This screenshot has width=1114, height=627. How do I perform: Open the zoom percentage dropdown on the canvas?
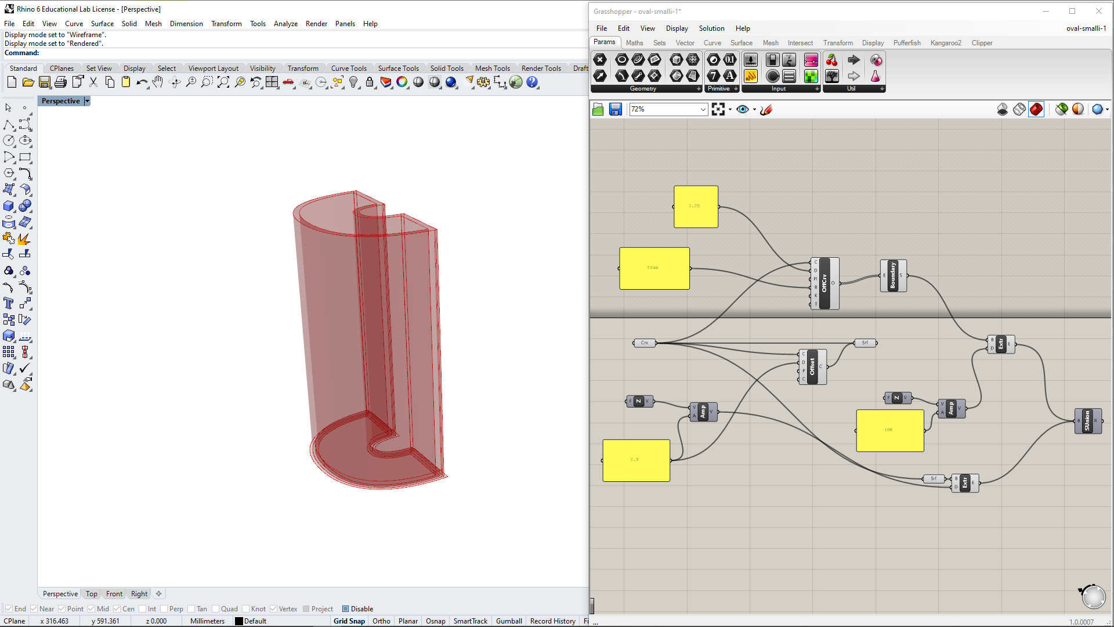(x=702, y=109)
